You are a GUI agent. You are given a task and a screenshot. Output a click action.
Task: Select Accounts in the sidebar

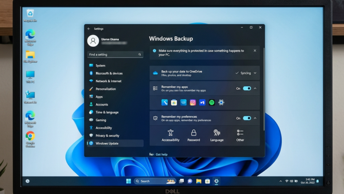coord(116,104)
